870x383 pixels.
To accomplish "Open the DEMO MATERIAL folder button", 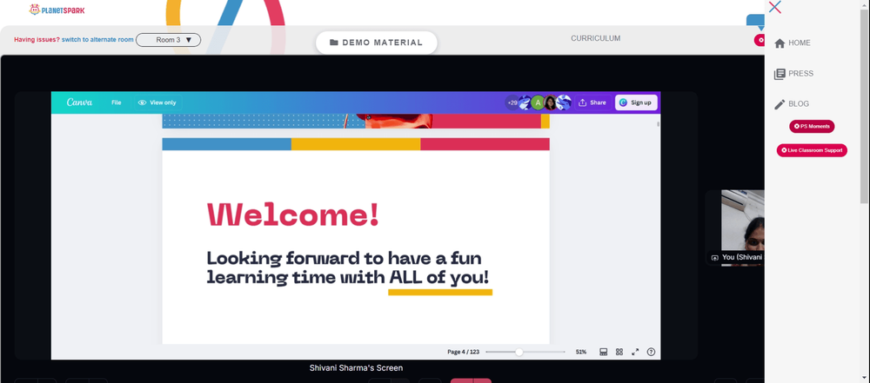I will point(376,43).
